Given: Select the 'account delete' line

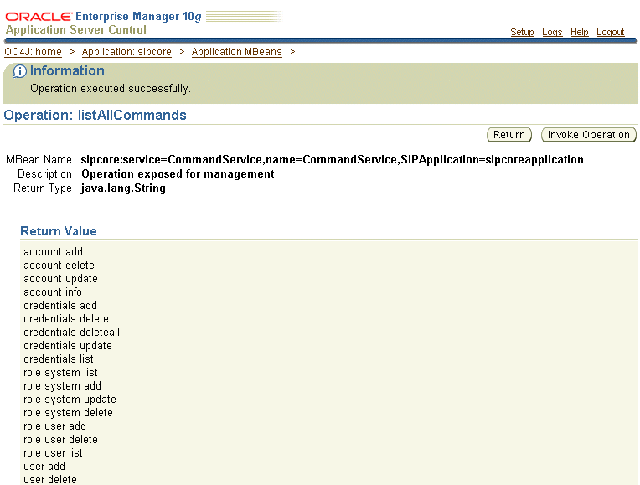Looking at the screenshot, I should (59, 266).
